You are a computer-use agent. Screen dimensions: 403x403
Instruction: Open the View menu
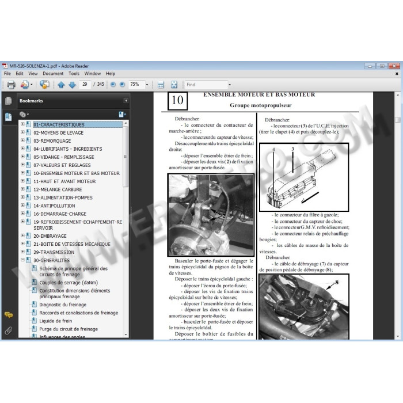coord(33,74)
